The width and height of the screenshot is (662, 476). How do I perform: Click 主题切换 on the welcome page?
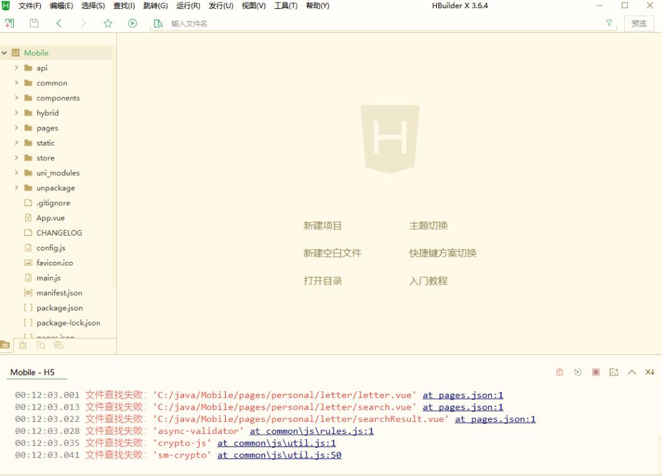pos(429,225)
